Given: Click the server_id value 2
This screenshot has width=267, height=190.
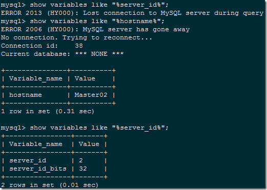Looking at the screenshot, I should coord(81,160).
